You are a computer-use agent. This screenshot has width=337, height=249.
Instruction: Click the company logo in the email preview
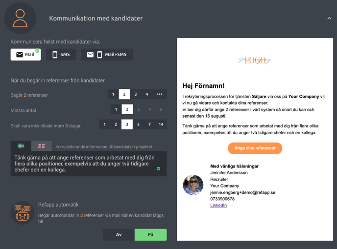(255, 60)
